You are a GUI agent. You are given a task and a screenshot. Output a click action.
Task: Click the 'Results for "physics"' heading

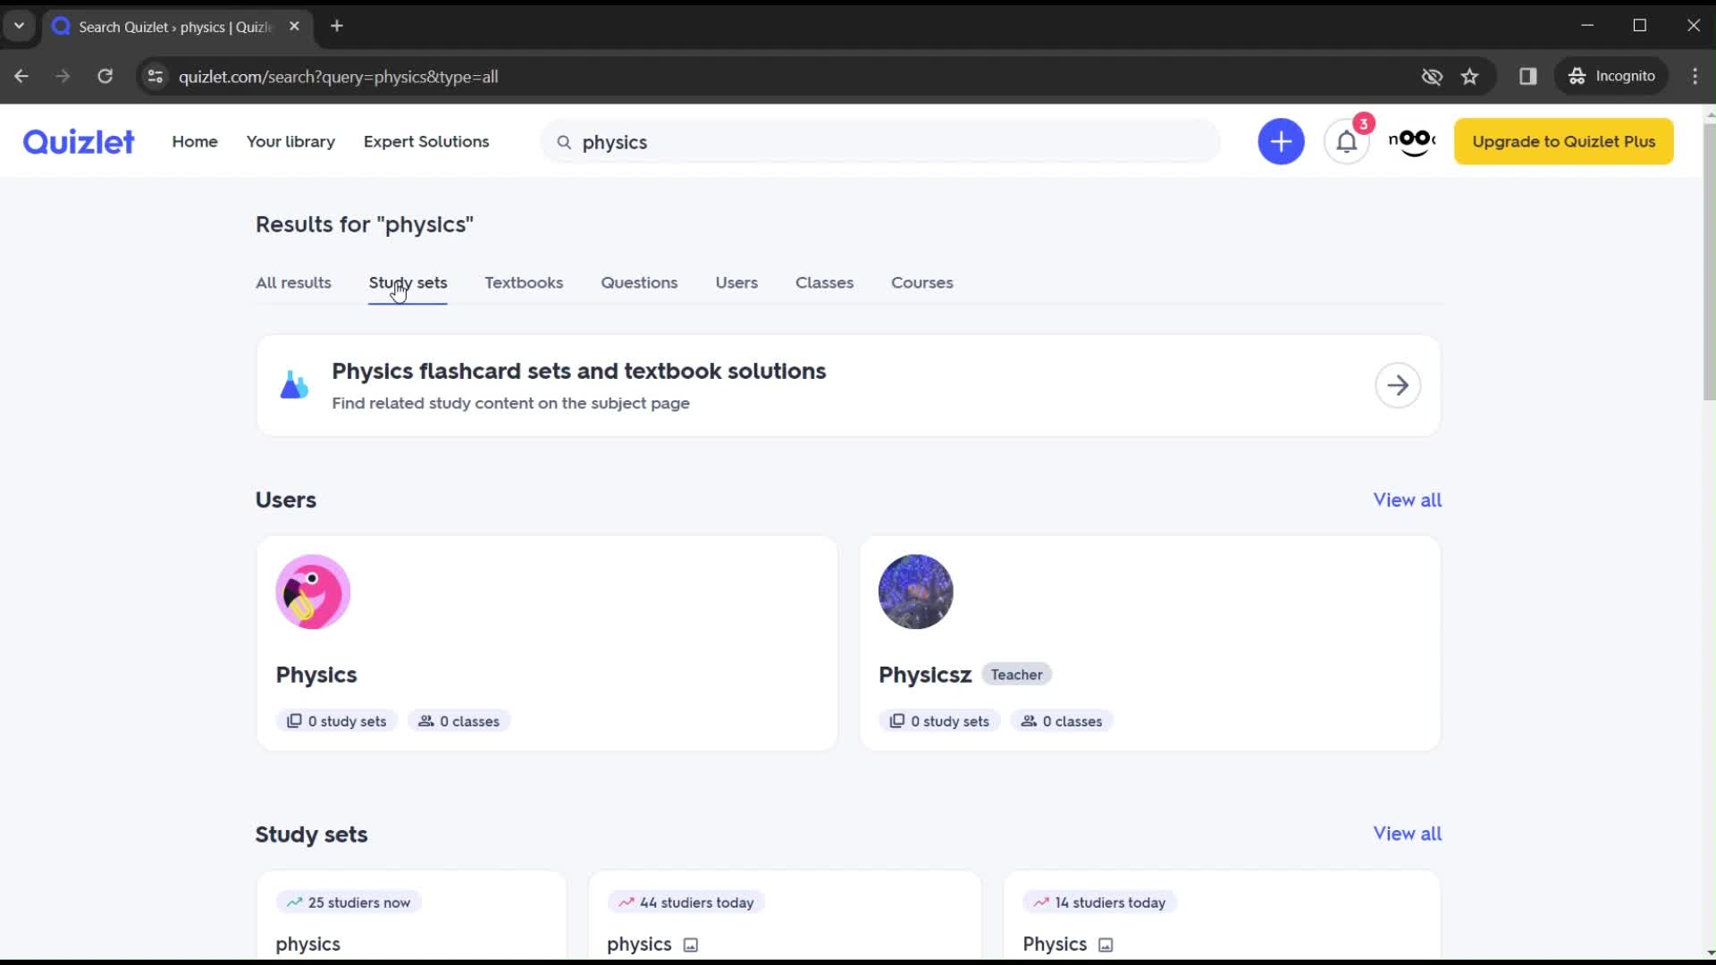tap(365, 224)
